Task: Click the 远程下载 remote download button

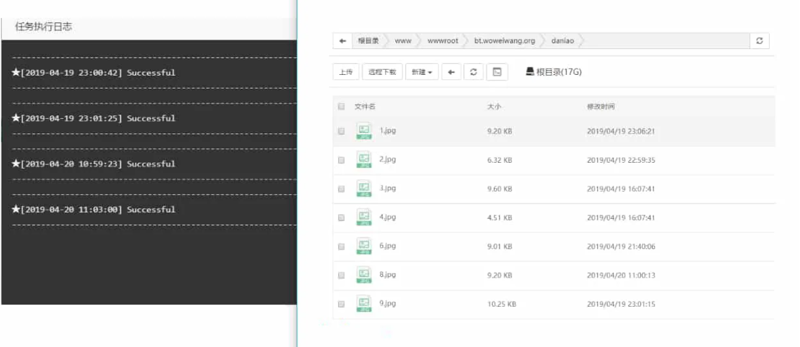Action: click(382, 72)
